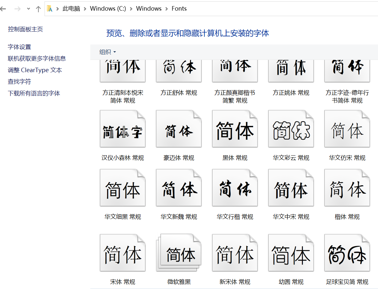Expand the chevron before Fonts
Image resolution: width=378 pixels, height=289 pixels.
pyautogui.click(x=166, y=9)
